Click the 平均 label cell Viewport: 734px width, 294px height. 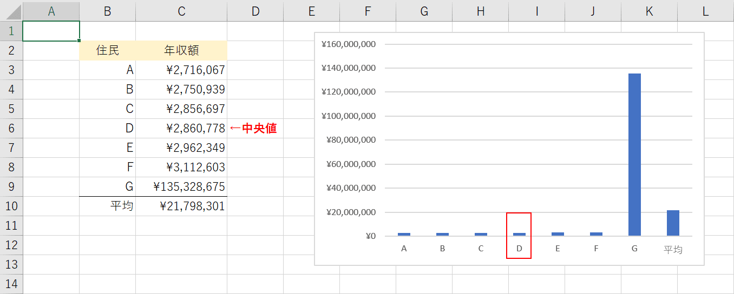pos(107,206)
